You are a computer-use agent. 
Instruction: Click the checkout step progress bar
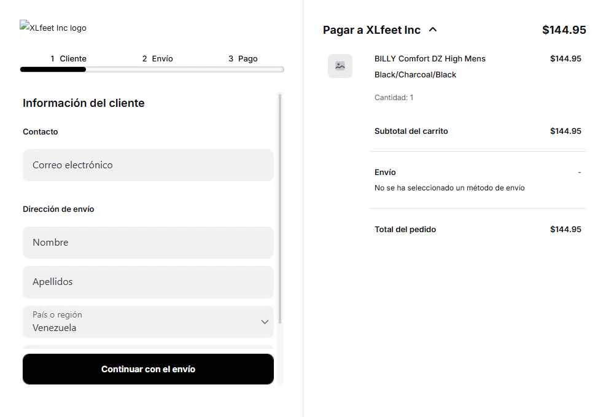pyautogui.click(x=152, y=69)
